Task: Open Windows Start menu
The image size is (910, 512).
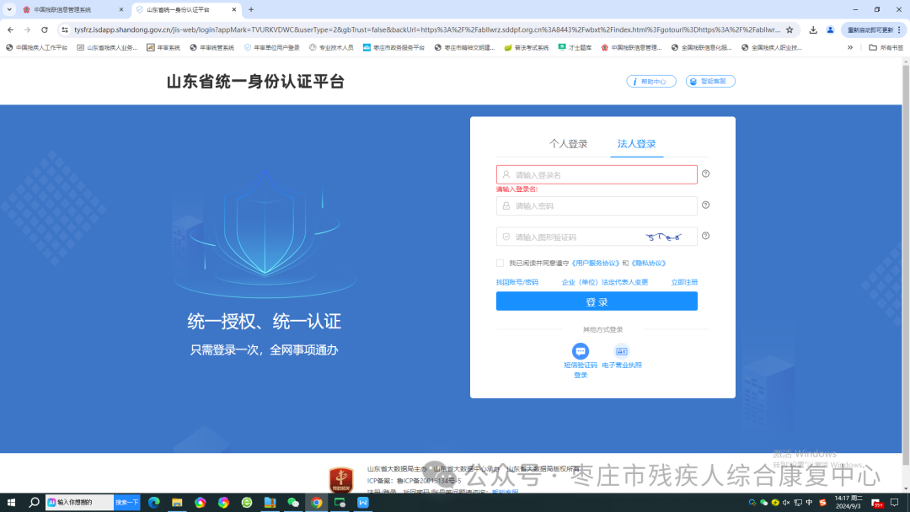Action: (x=11, y=502)
